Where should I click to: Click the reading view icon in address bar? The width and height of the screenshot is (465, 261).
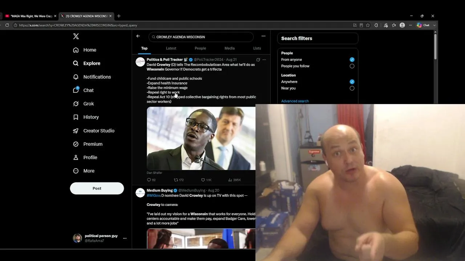point(361,25)
